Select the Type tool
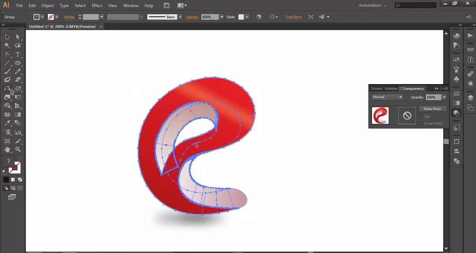476x253 pixels. coord(18,54)
